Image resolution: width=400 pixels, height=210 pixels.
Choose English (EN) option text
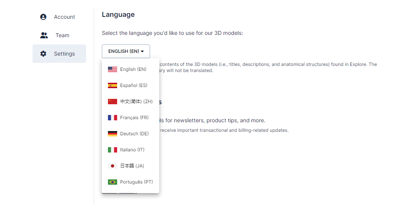pyautogui.click(x=133, y=69)
